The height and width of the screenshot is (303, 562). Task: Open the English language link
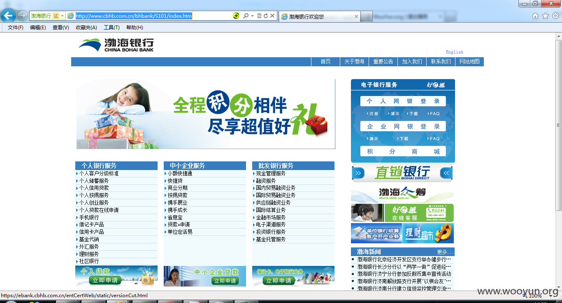tap(455, 52)
